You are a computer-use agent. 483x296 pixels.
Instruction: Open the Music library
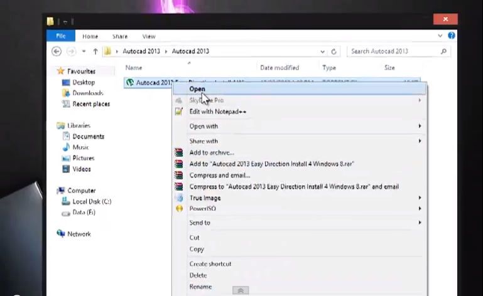coord(80,147)
